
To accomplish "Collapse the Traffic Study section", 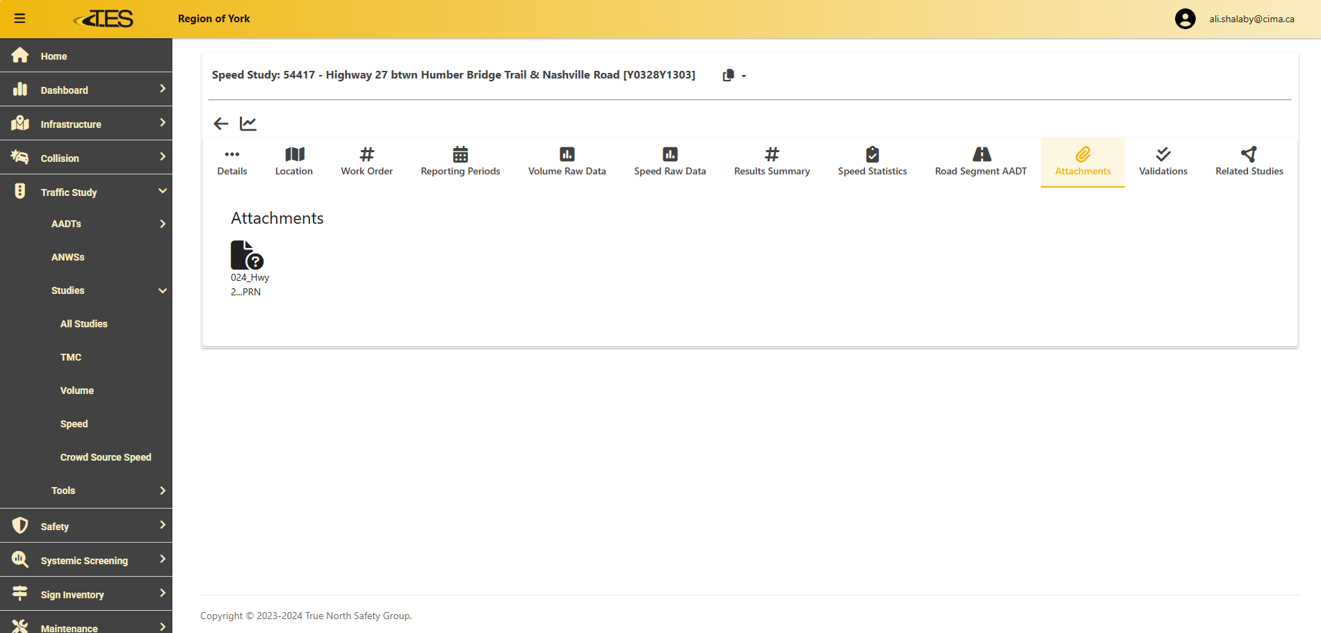I will [86, 192].
